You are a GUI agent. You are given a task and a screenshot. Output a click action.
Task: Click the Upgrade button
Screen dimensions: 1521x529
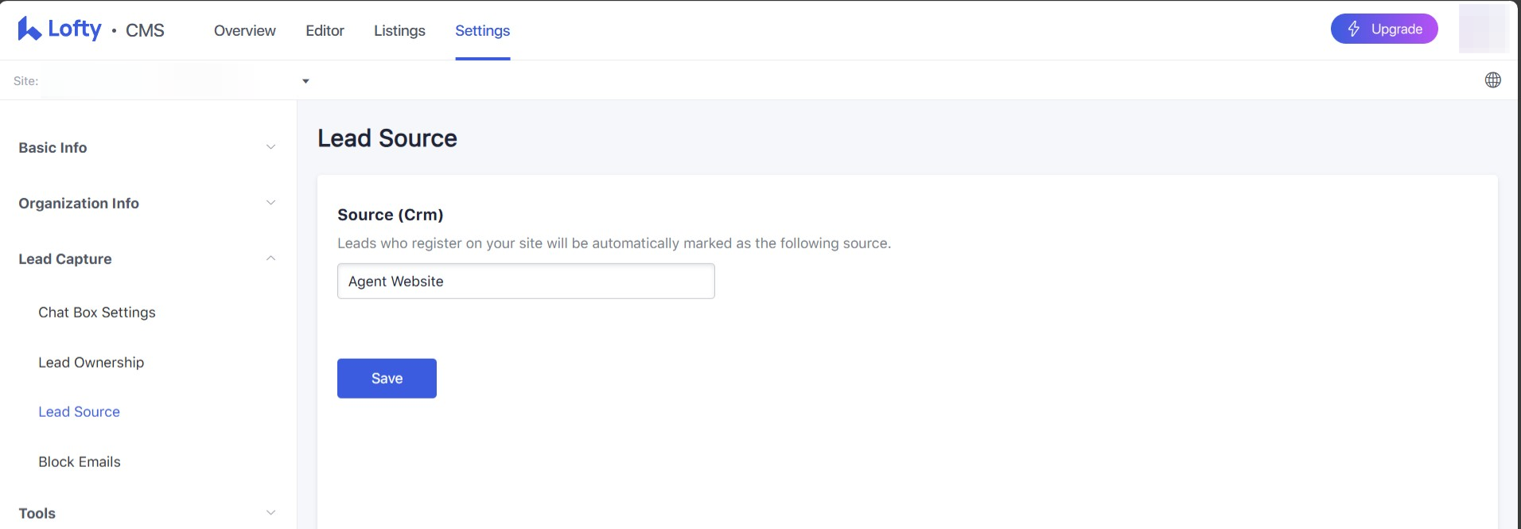1383,29
